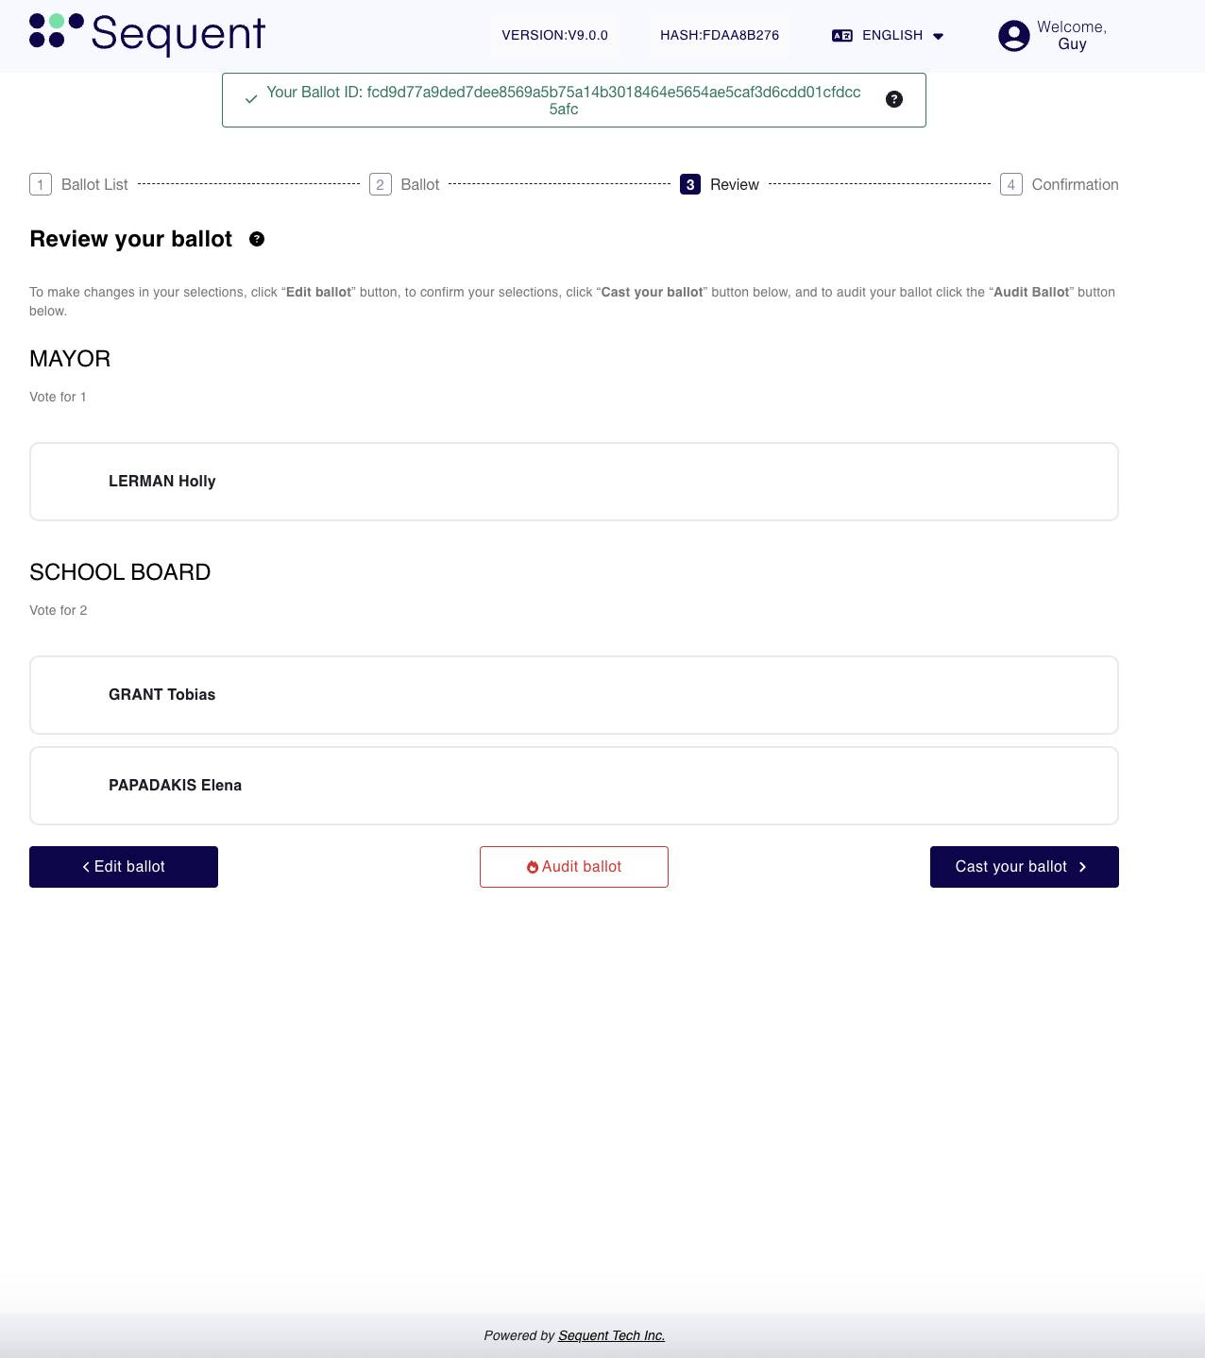The image size is (1205, 1358).
Task: Click the help icon beside your Ballot ID
Action: 894,98
